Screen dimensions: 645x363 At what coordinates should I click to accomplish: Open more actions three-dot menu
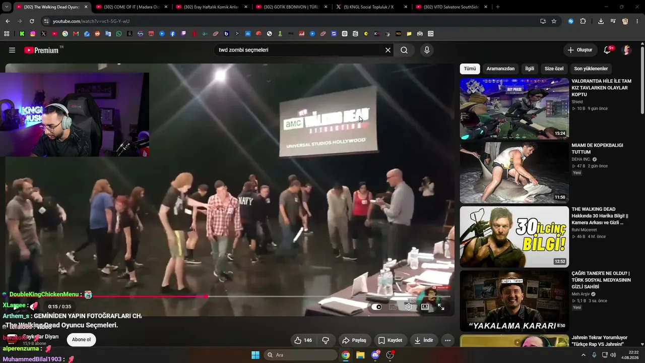[x=447, y=340]
